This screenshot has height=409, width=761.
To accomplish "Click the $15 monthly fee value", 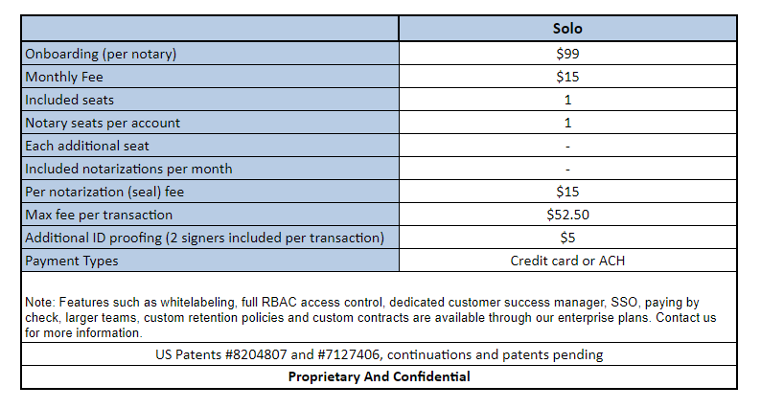I will [x=567, y=77].
